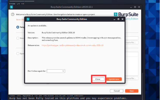
Task: Open the "Don't show again for" dropdown
Action: (x=56, y=71)
